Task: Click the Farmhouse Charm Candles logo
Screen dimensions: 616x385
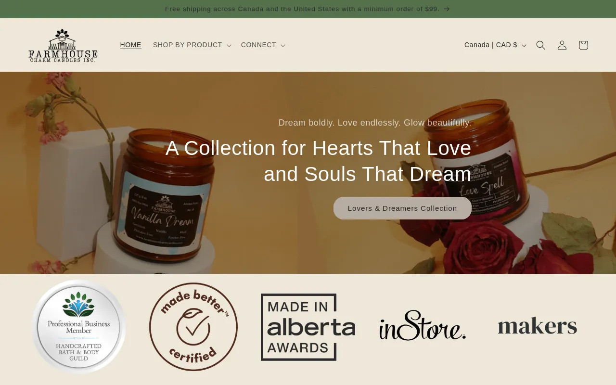Action: [x=63, y=45]
